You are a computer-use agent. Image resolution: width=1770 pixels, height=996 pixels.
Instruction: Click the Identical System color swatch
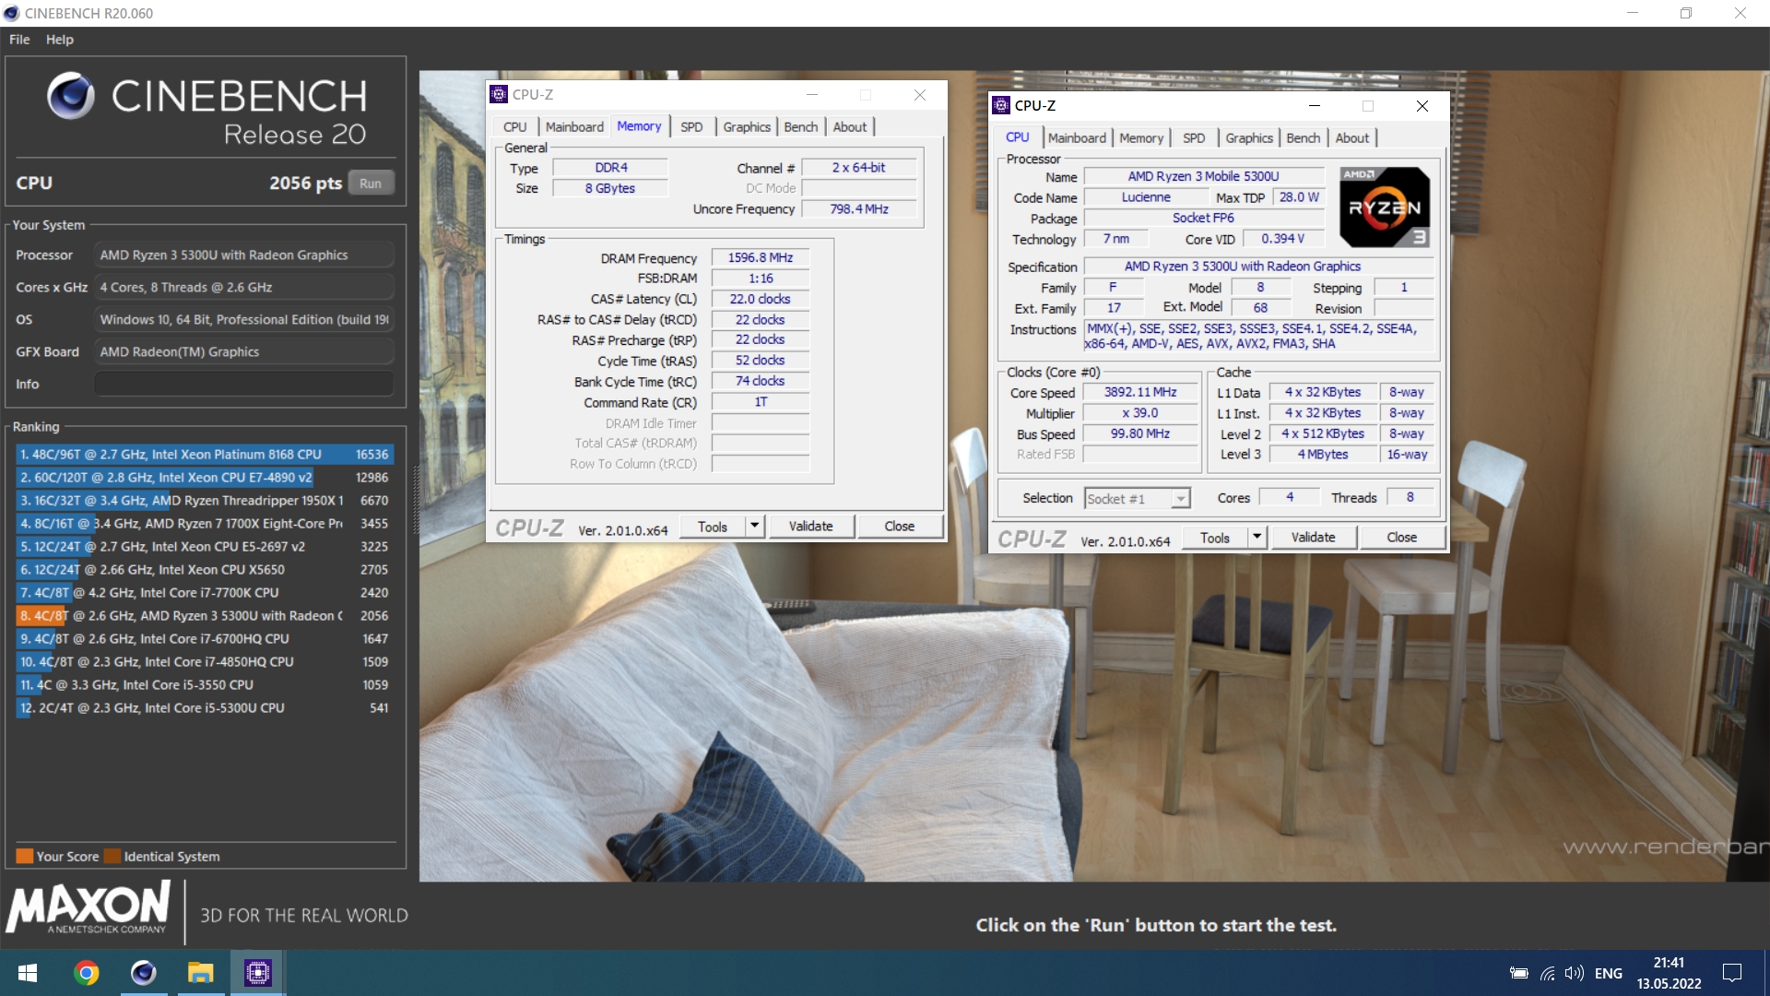point(112,857)
